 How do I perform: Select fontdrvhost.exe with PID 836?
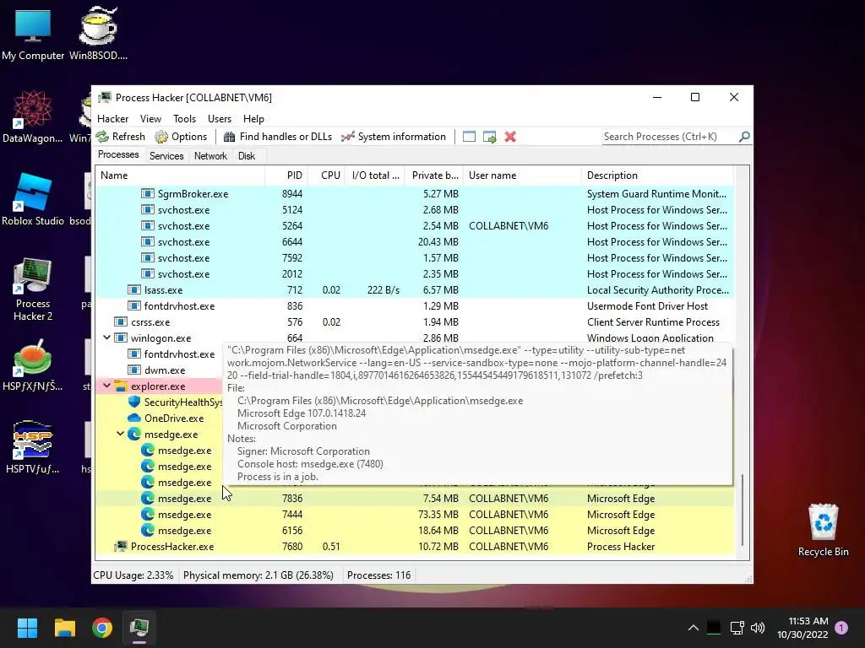click(415, 305)
